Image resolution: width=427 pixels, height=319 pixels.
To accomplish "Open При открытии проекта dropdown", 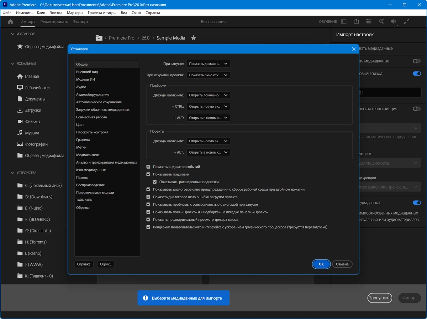I will click(x=208, y=75).
